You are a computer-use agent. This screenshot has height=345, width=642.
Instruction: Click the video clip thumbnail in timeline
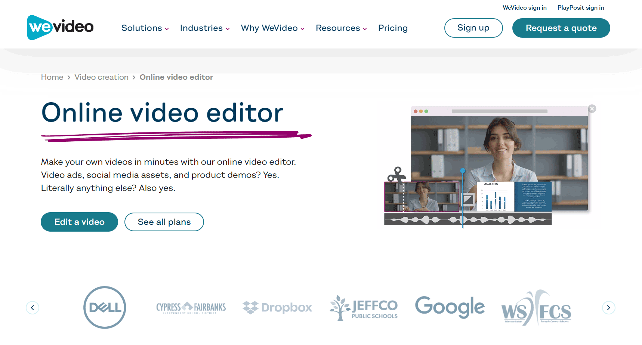tap(422, 197)
